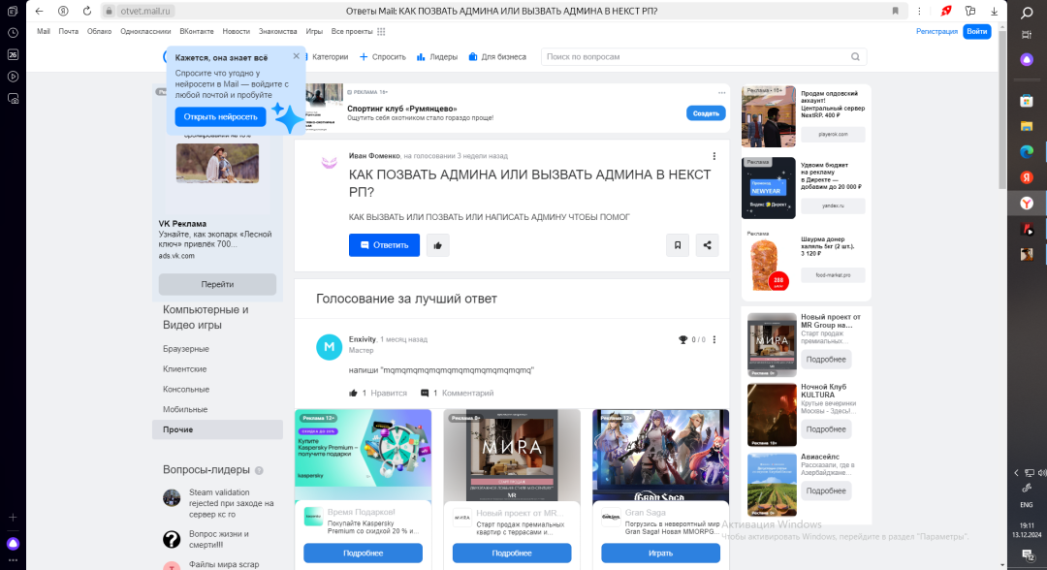Open options dots on Спортинг клуб ad
The height and width of the screenshot is (570, 1047).
click(x=721, y=93)
